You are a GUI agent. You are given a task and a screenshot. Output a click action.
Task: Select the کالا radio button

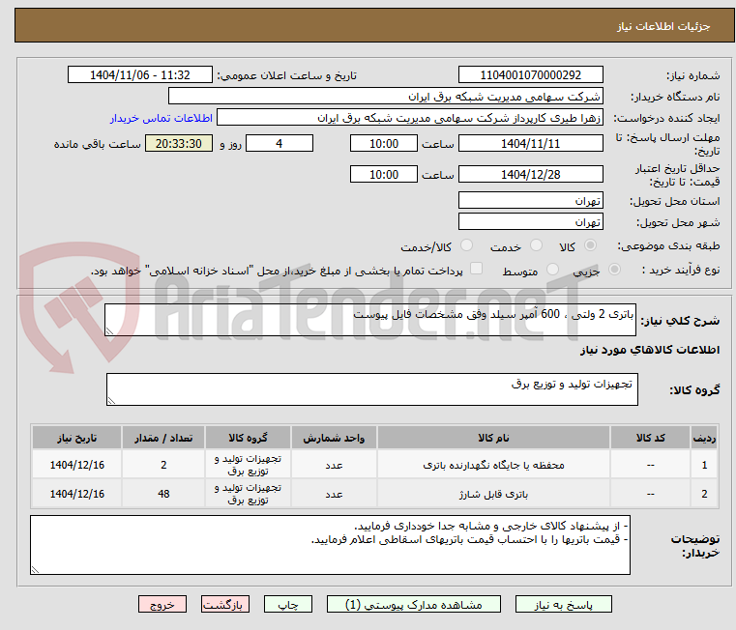point(590,245)
